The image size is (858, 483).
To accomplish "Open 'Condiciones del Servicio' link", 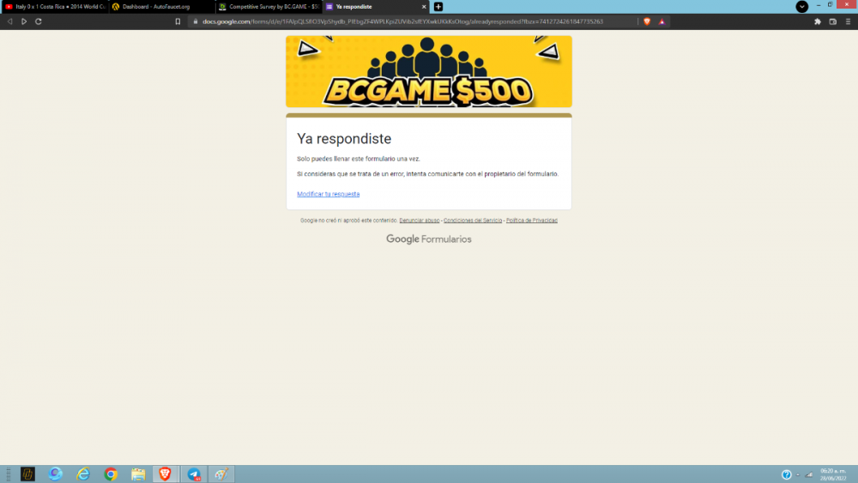I will [473, 220].
